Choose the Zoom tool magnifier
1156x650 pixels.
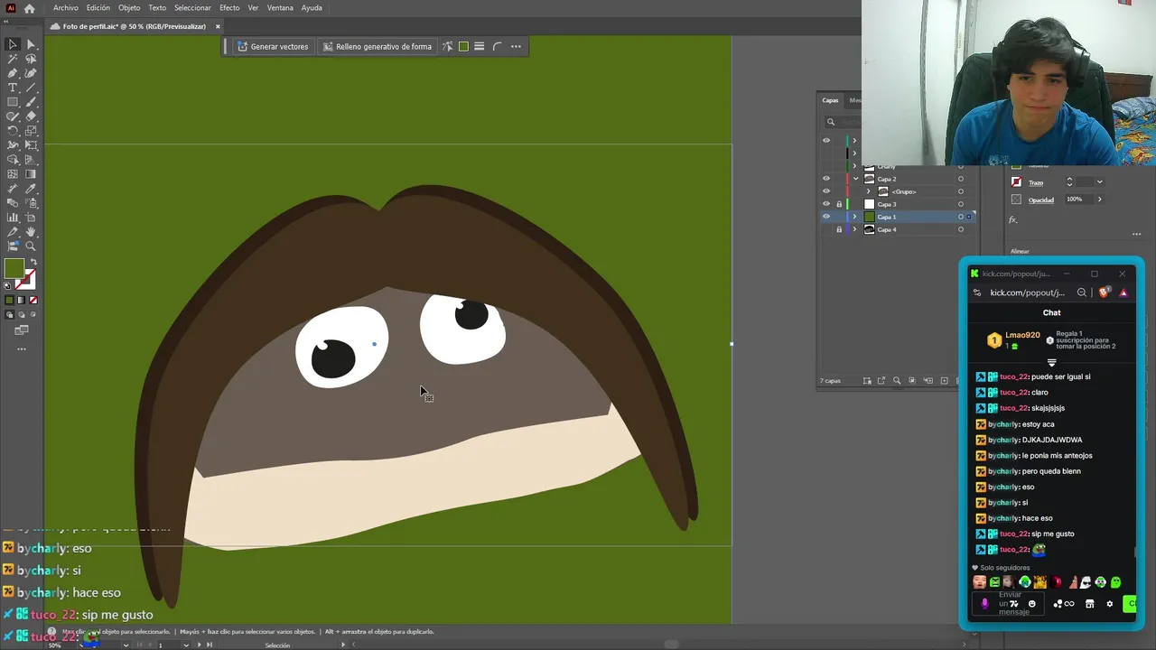coord(31,246)
